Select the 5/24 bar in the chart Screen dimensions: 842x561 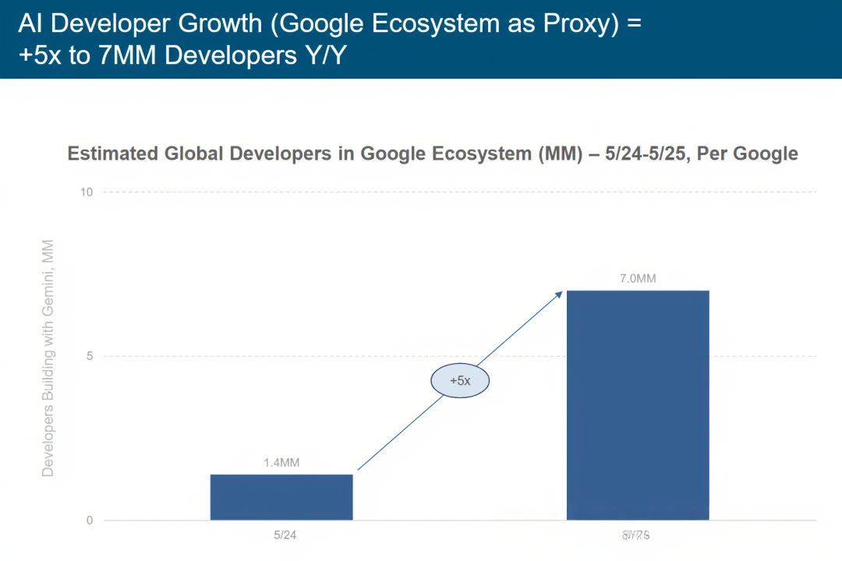point(281,497)
